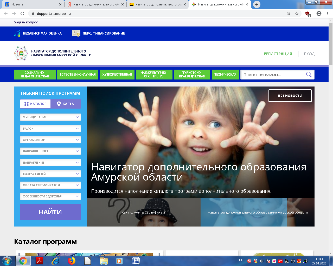333x266 pixels.
Task: Expand the Направление dropdown
Action: click(50, 163)
